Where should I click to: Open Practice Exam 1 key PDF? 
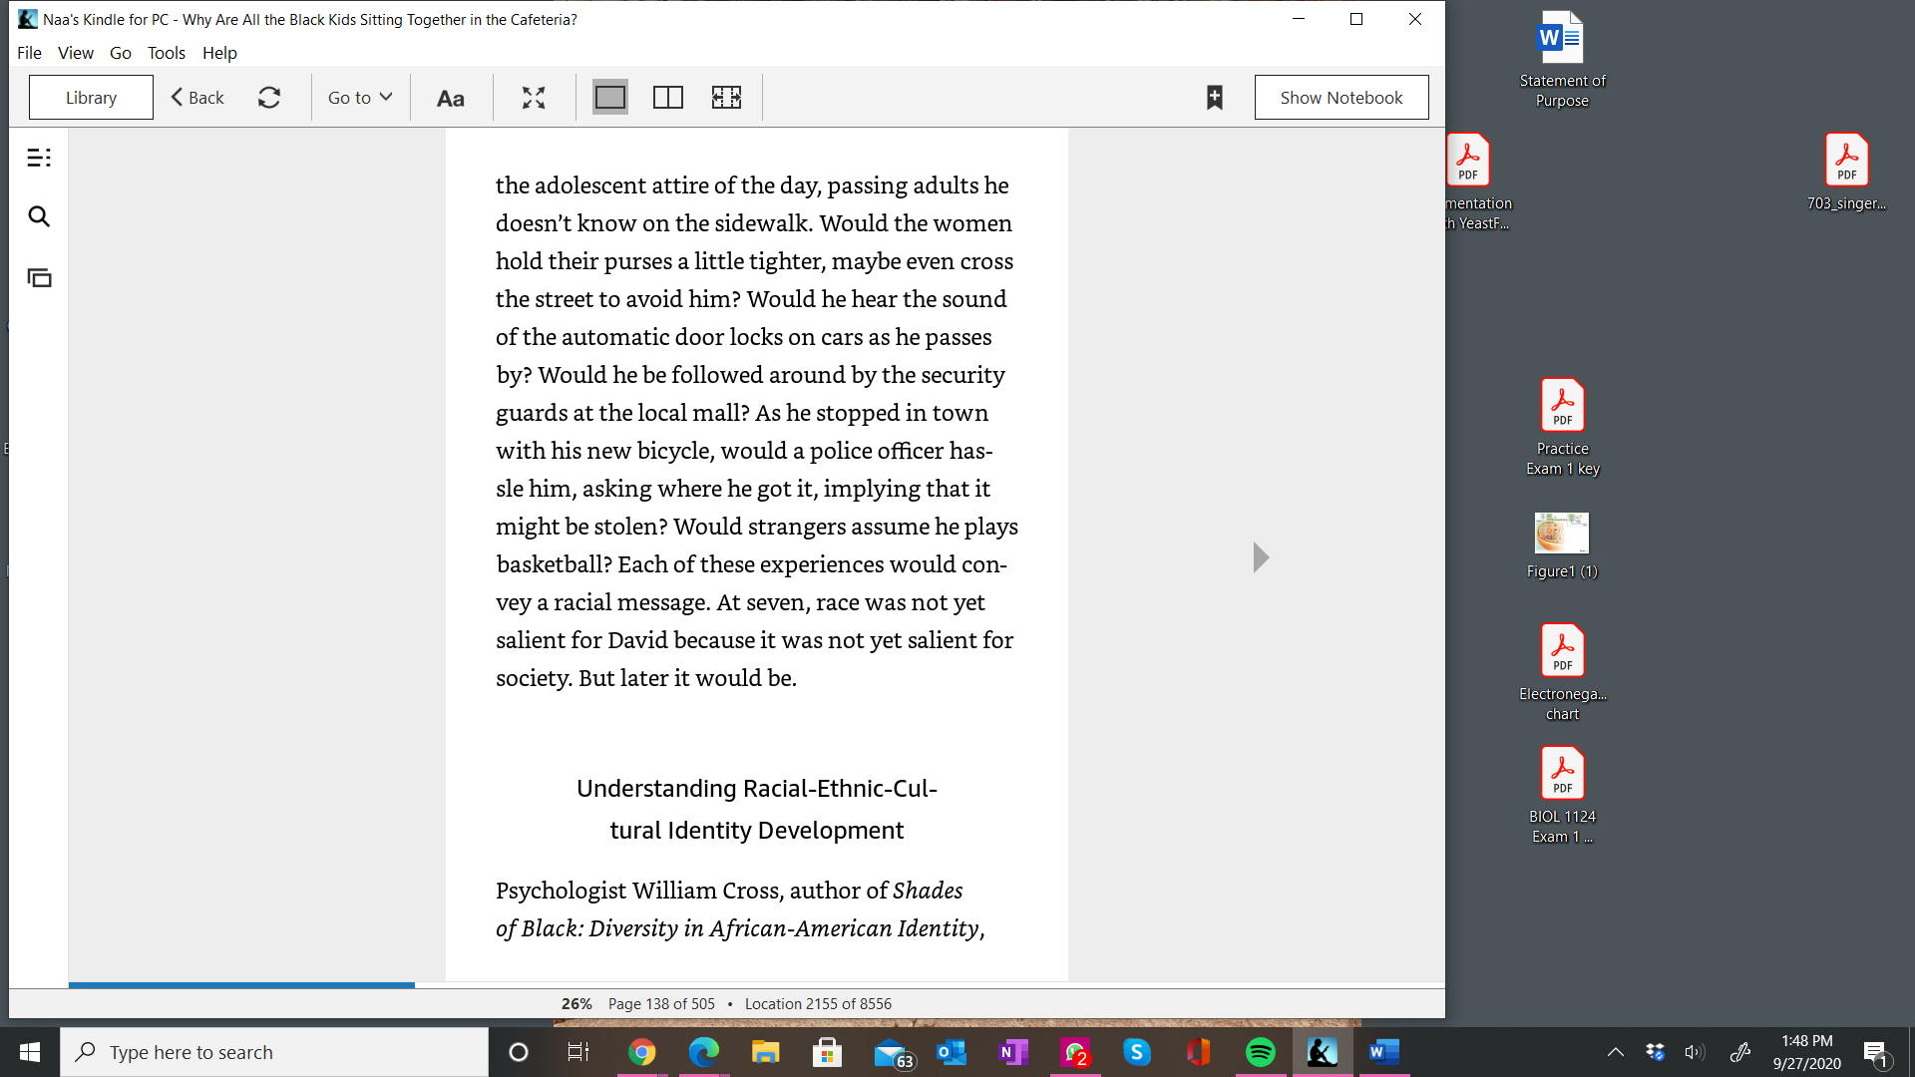[x=1562, y=427]
